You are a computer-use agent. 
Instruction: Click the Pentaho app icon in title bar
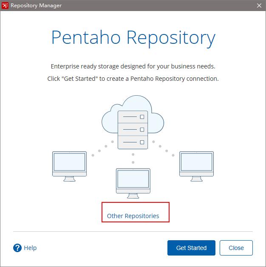tap(5, 6)
